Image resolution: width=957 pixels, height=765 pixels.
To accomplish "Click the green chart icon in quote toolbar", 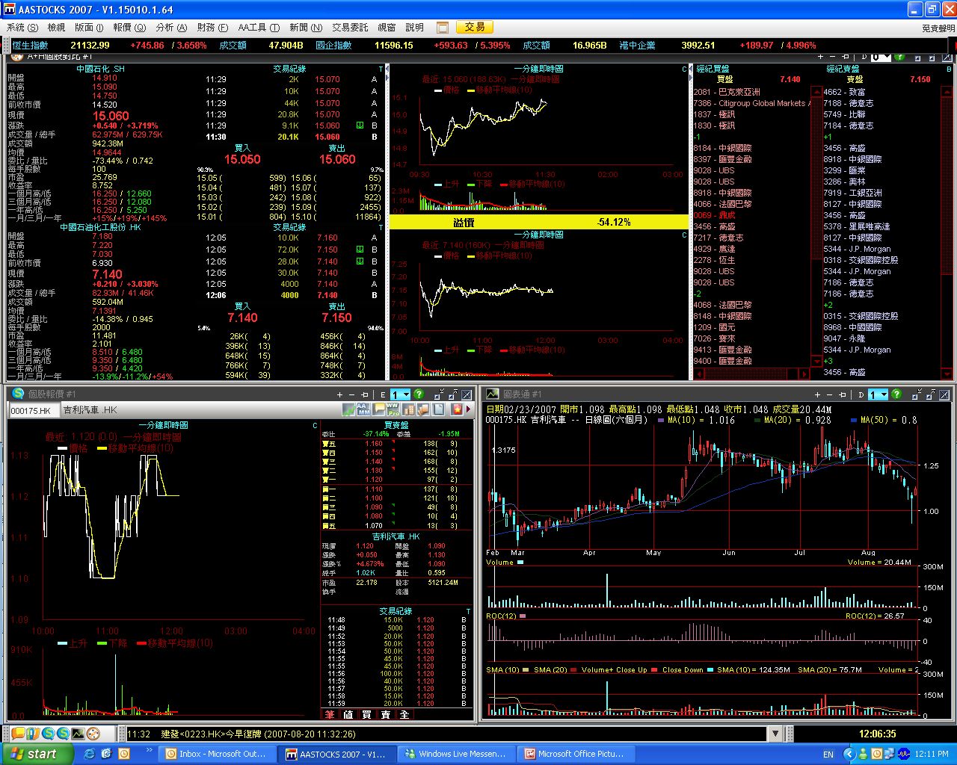I will (x=349, y=409).
